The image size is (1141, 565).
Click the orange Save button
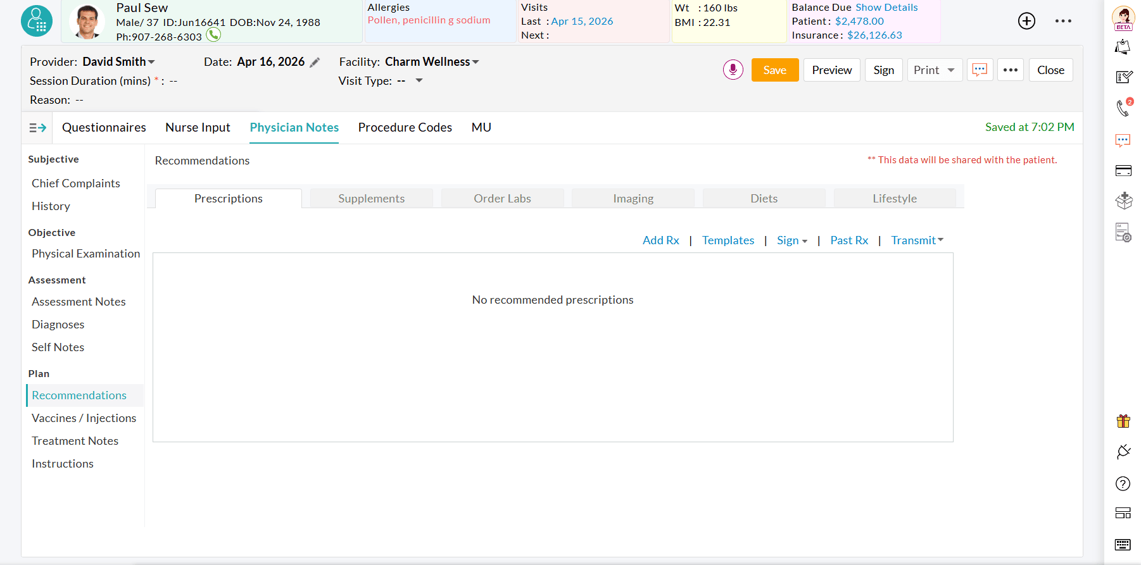click(x=775, y=70)
